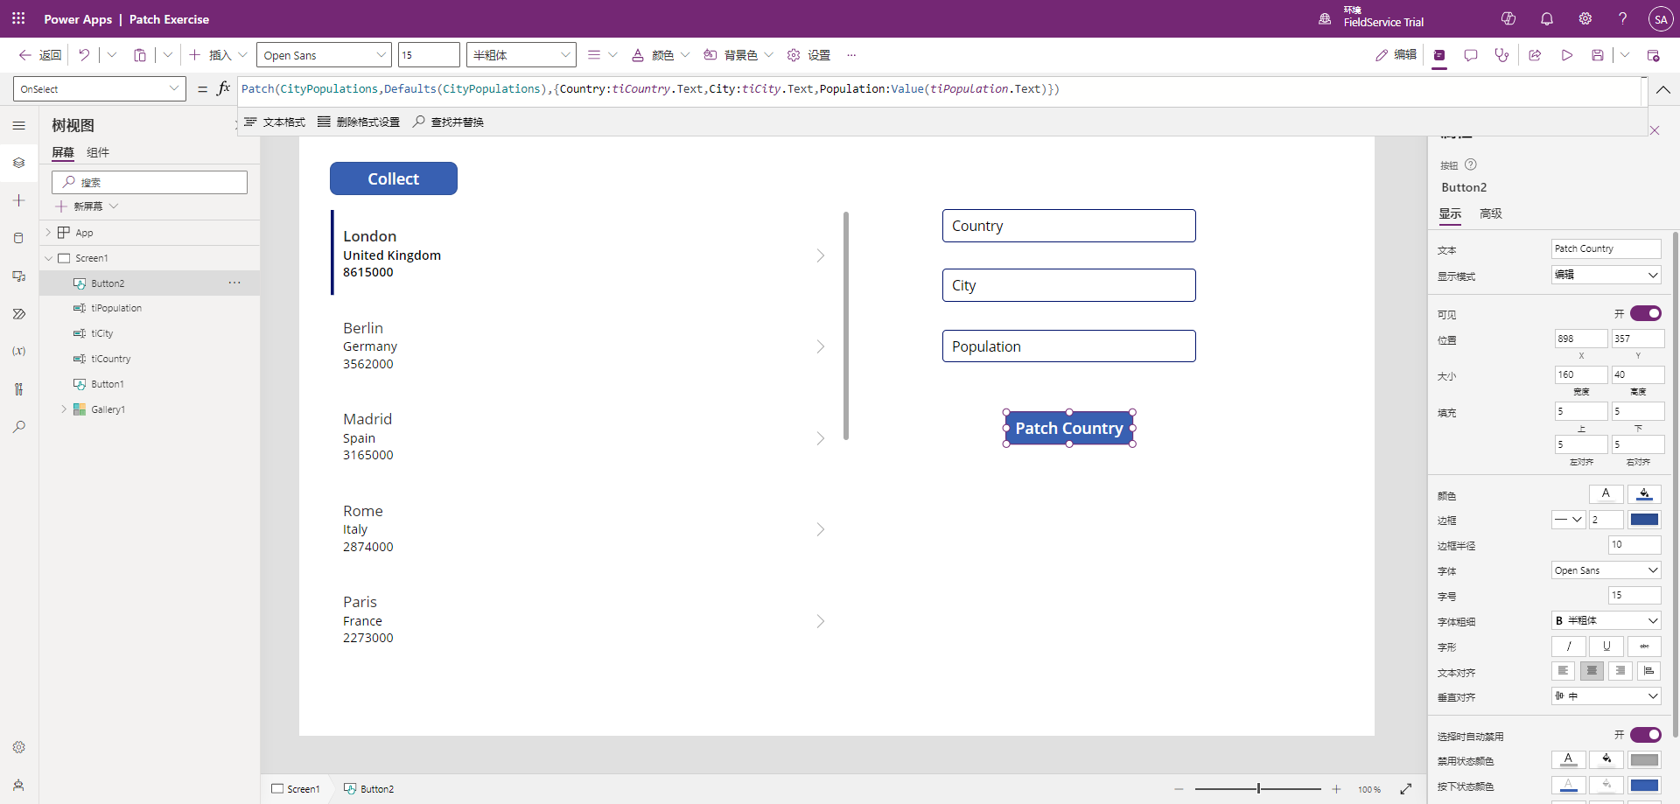
Task: Expand the App tree node
Action: pos(48,233)
